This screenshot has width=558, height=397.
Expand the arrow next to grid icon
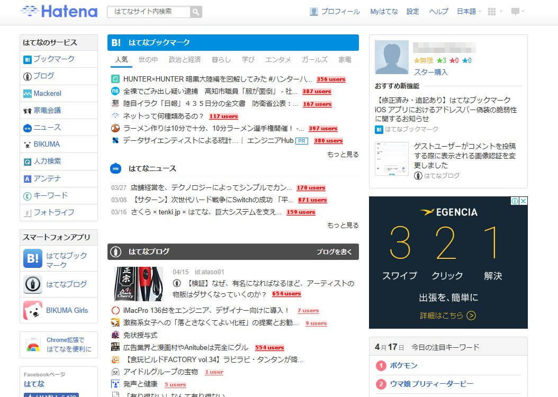[x=501, y=12]
